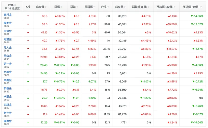Click the K棒 candlestick icon for 玉山金
This screenshot has width=208, height=128.
point(28,57)
